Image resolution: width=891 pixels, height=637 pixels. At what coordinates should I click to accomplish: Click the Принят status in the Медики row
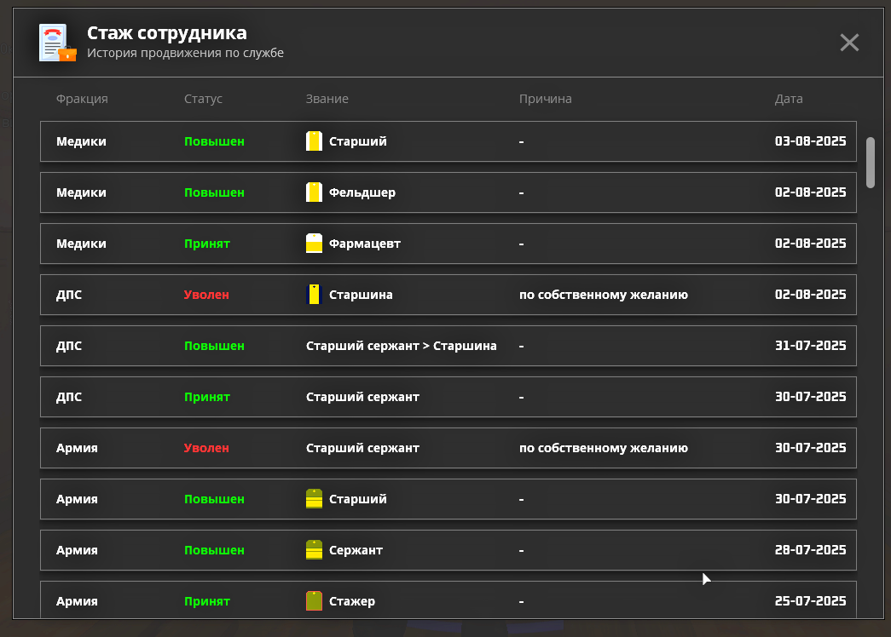pyautogui.click(x=207, y=244)
